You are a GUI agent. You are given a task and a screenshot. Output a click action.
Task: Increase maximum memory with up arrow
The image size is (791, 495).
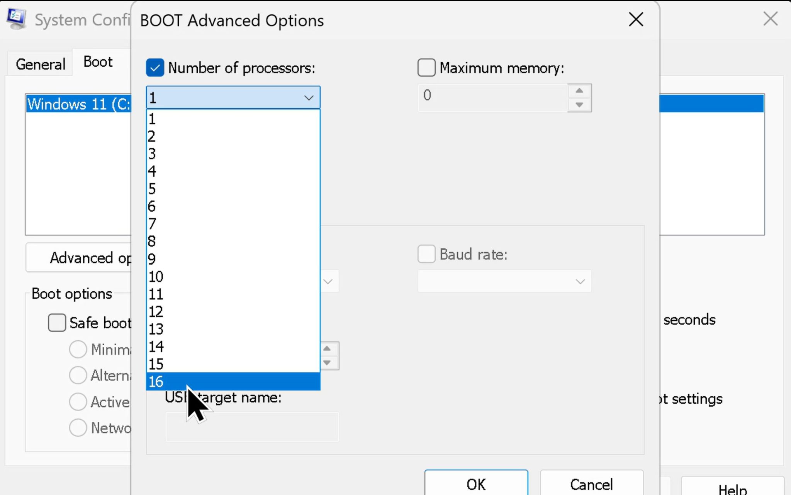(579, 91)
